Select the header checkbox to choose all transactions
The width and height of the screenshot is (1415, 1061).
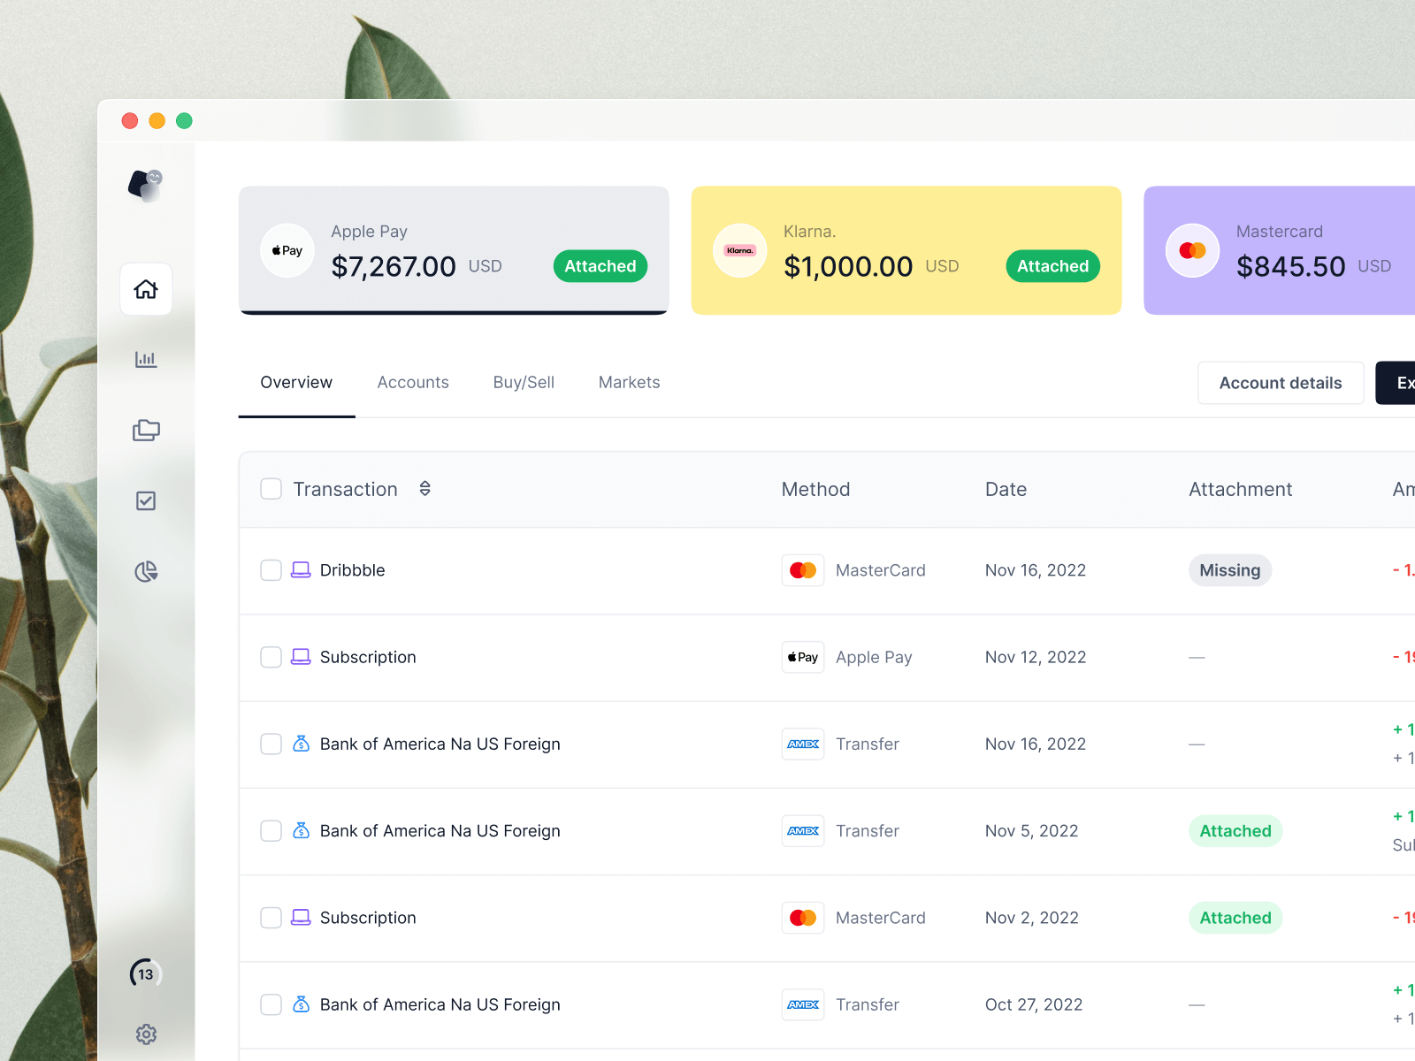(x=271, y=488)
